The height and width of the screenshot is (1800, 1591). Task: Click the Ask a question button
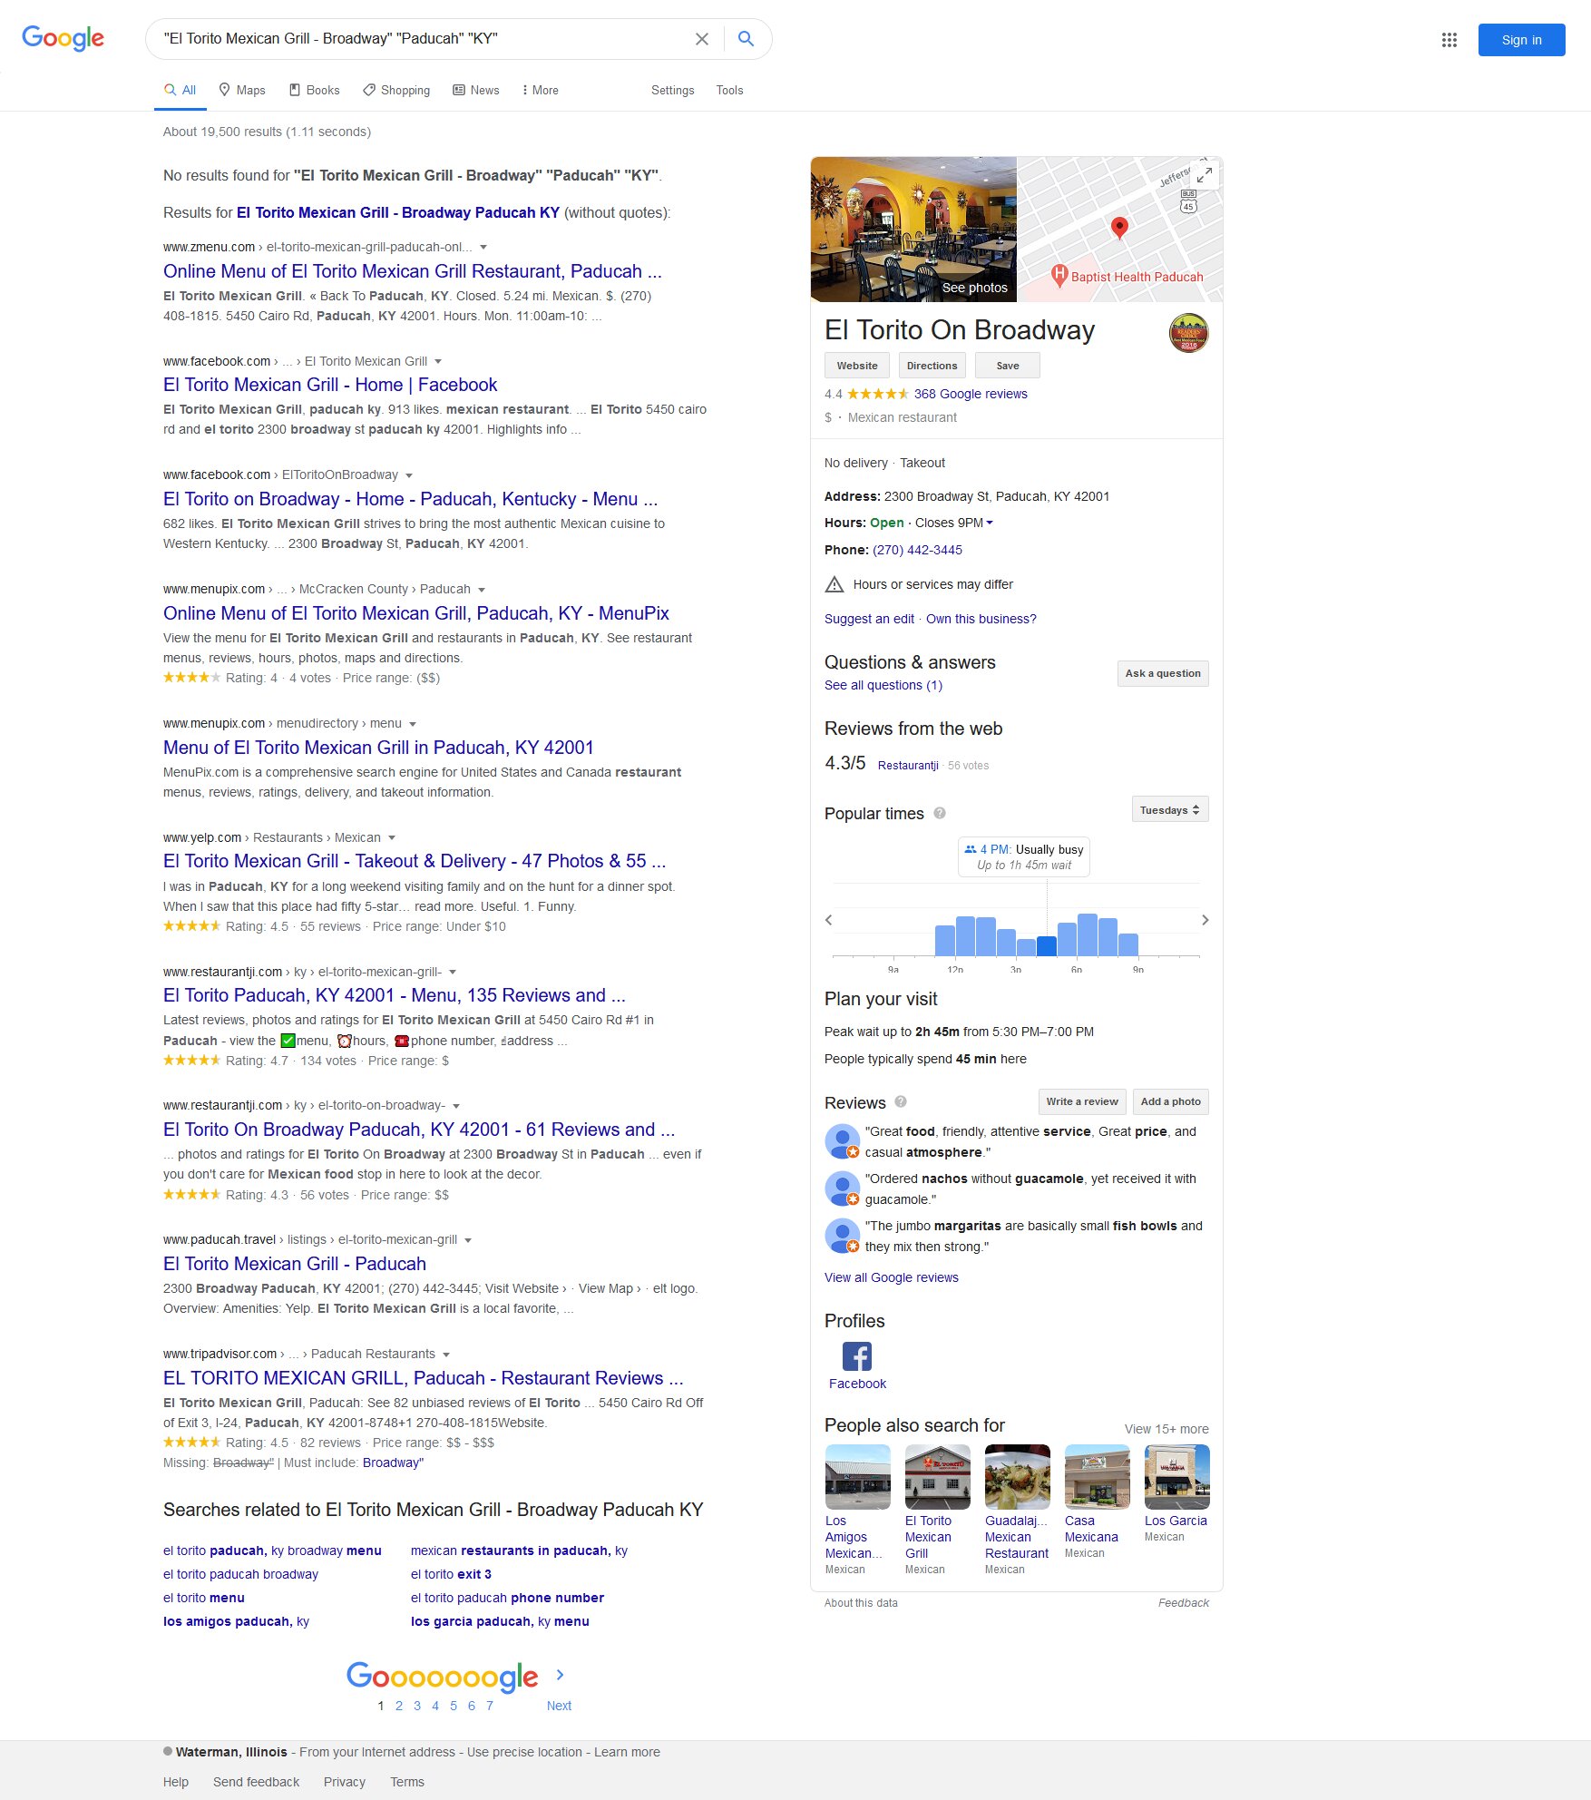1163,673
